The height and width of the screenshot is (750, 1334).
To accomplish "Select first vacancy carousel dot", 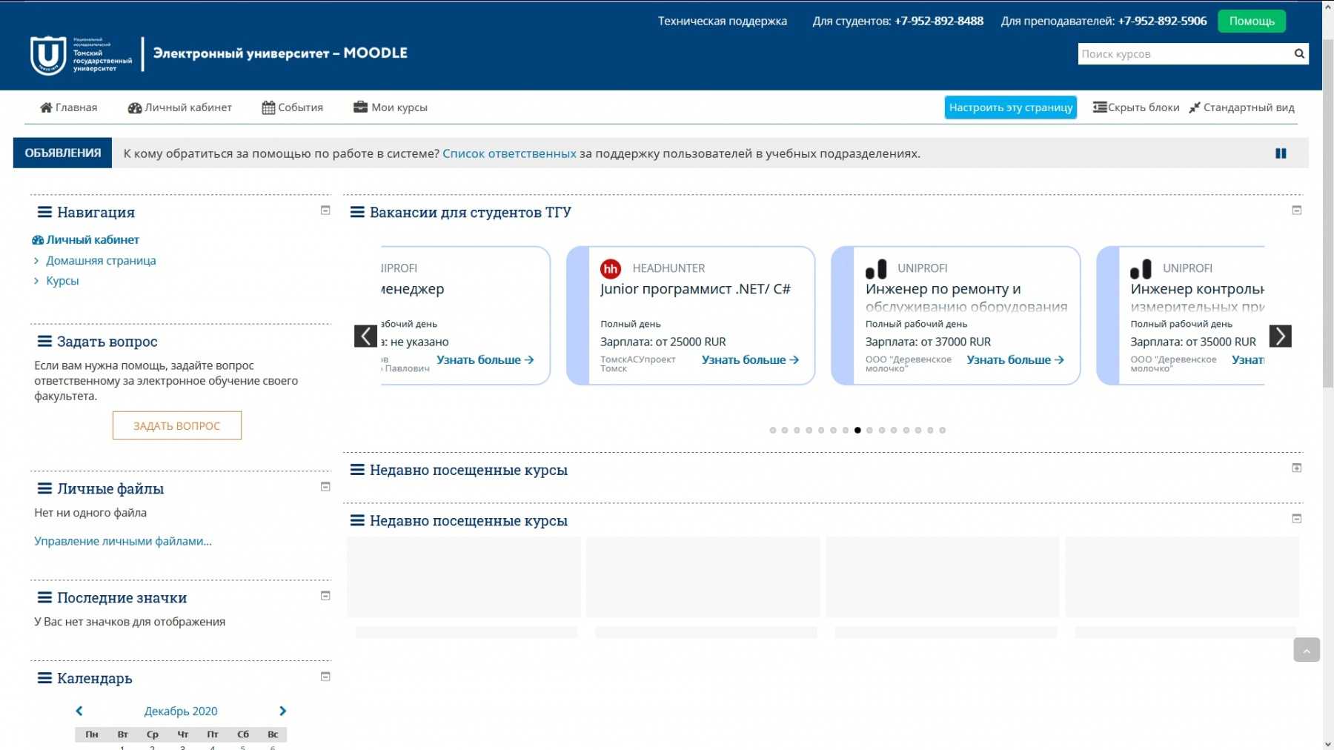I will 773,430.
